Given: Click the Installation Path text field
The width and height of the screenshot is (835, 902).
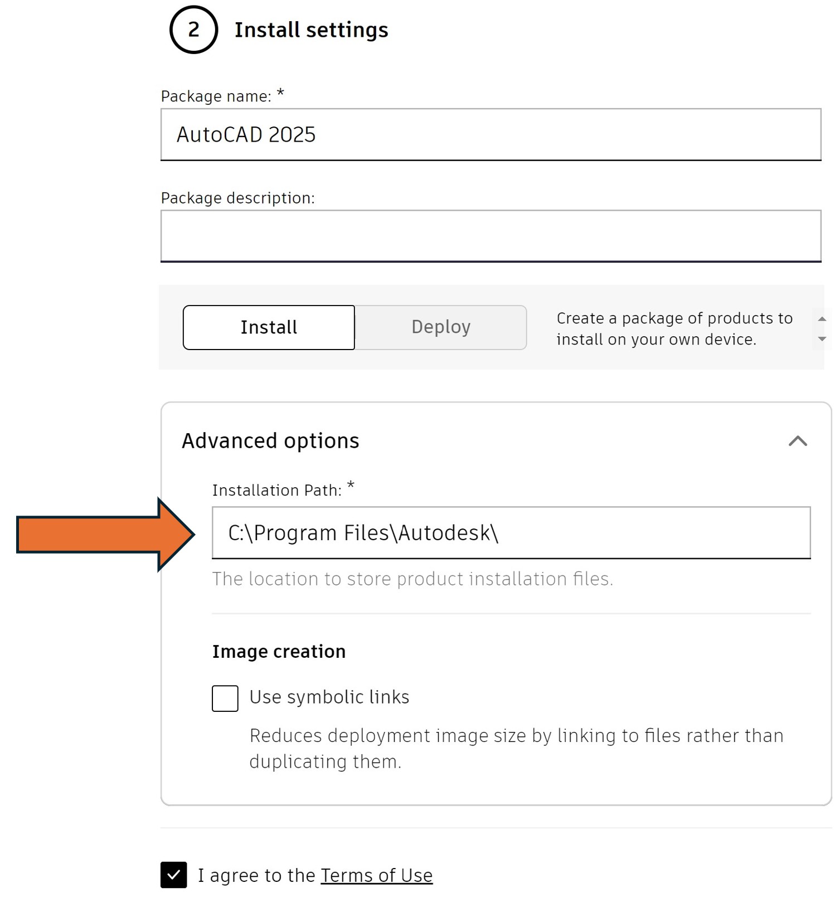Looking at the screenshot, I should pyautogui.click(x=510, y=533).
